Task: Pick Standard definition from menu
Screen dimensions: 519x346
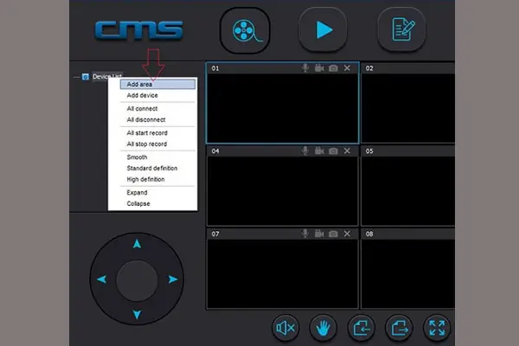Action: [x=157, y=168]
